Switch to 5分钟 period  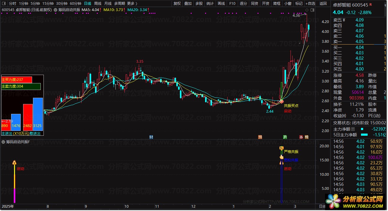click(x=35, y=4)
